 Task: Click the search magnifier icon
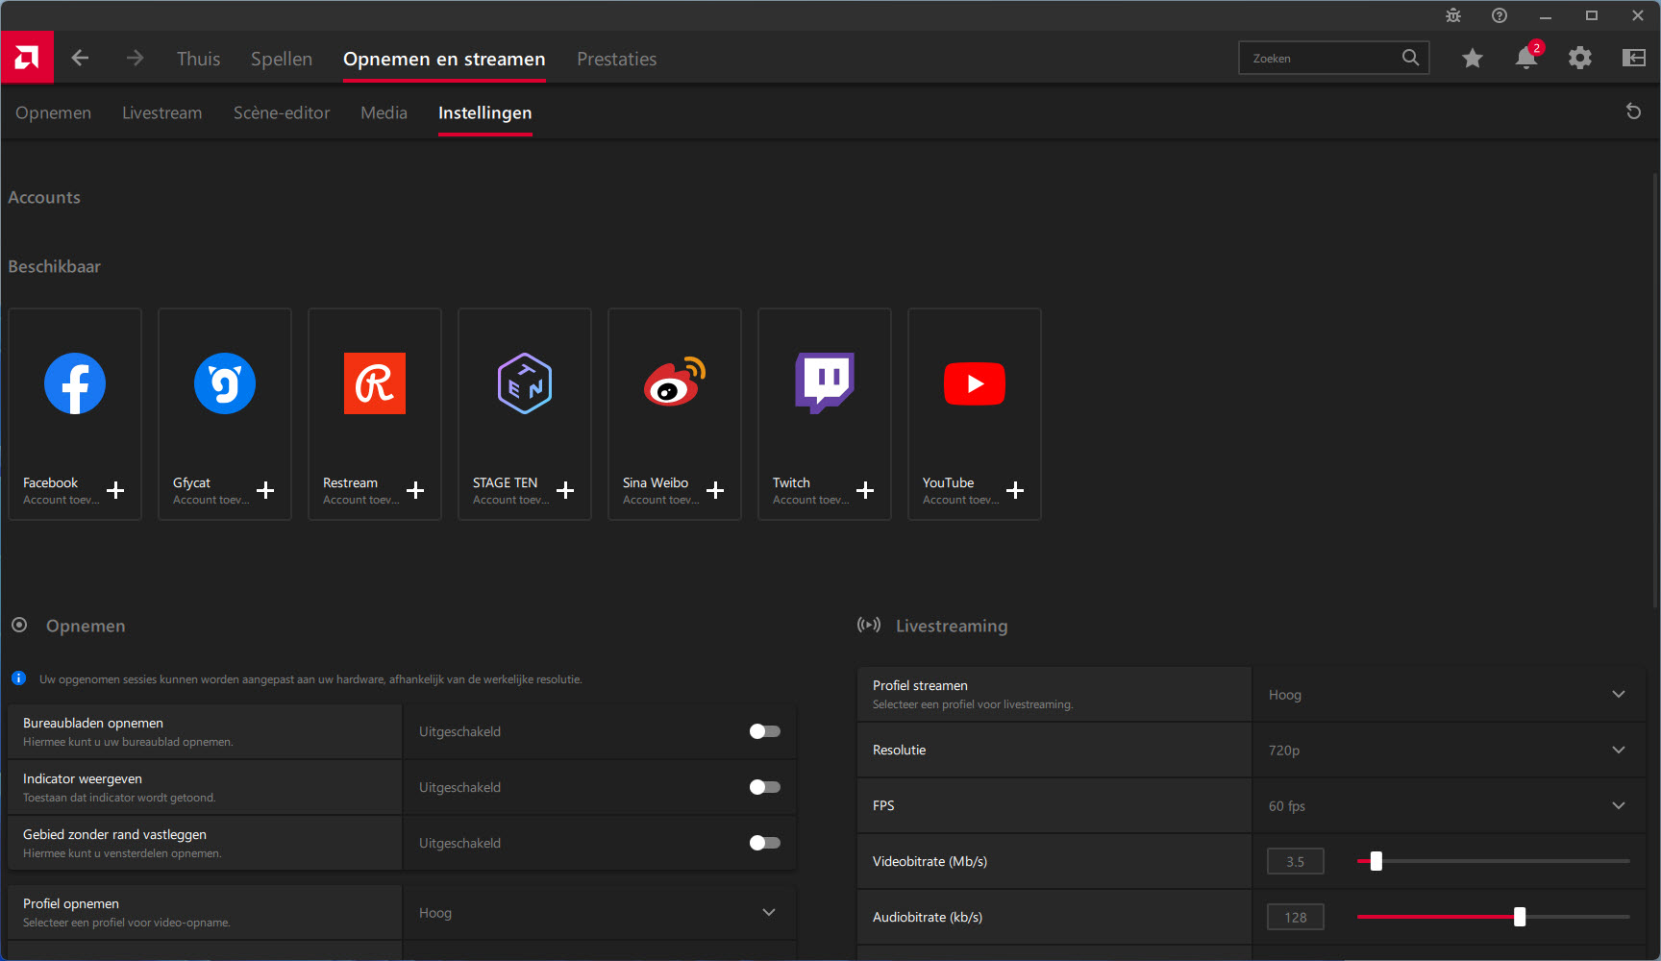point(1410,58)
